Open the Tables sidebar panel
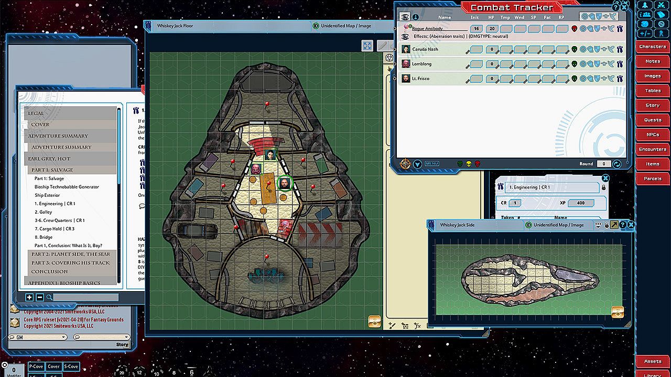The width and height of the screenshot is (671, 377). (652, 91)
